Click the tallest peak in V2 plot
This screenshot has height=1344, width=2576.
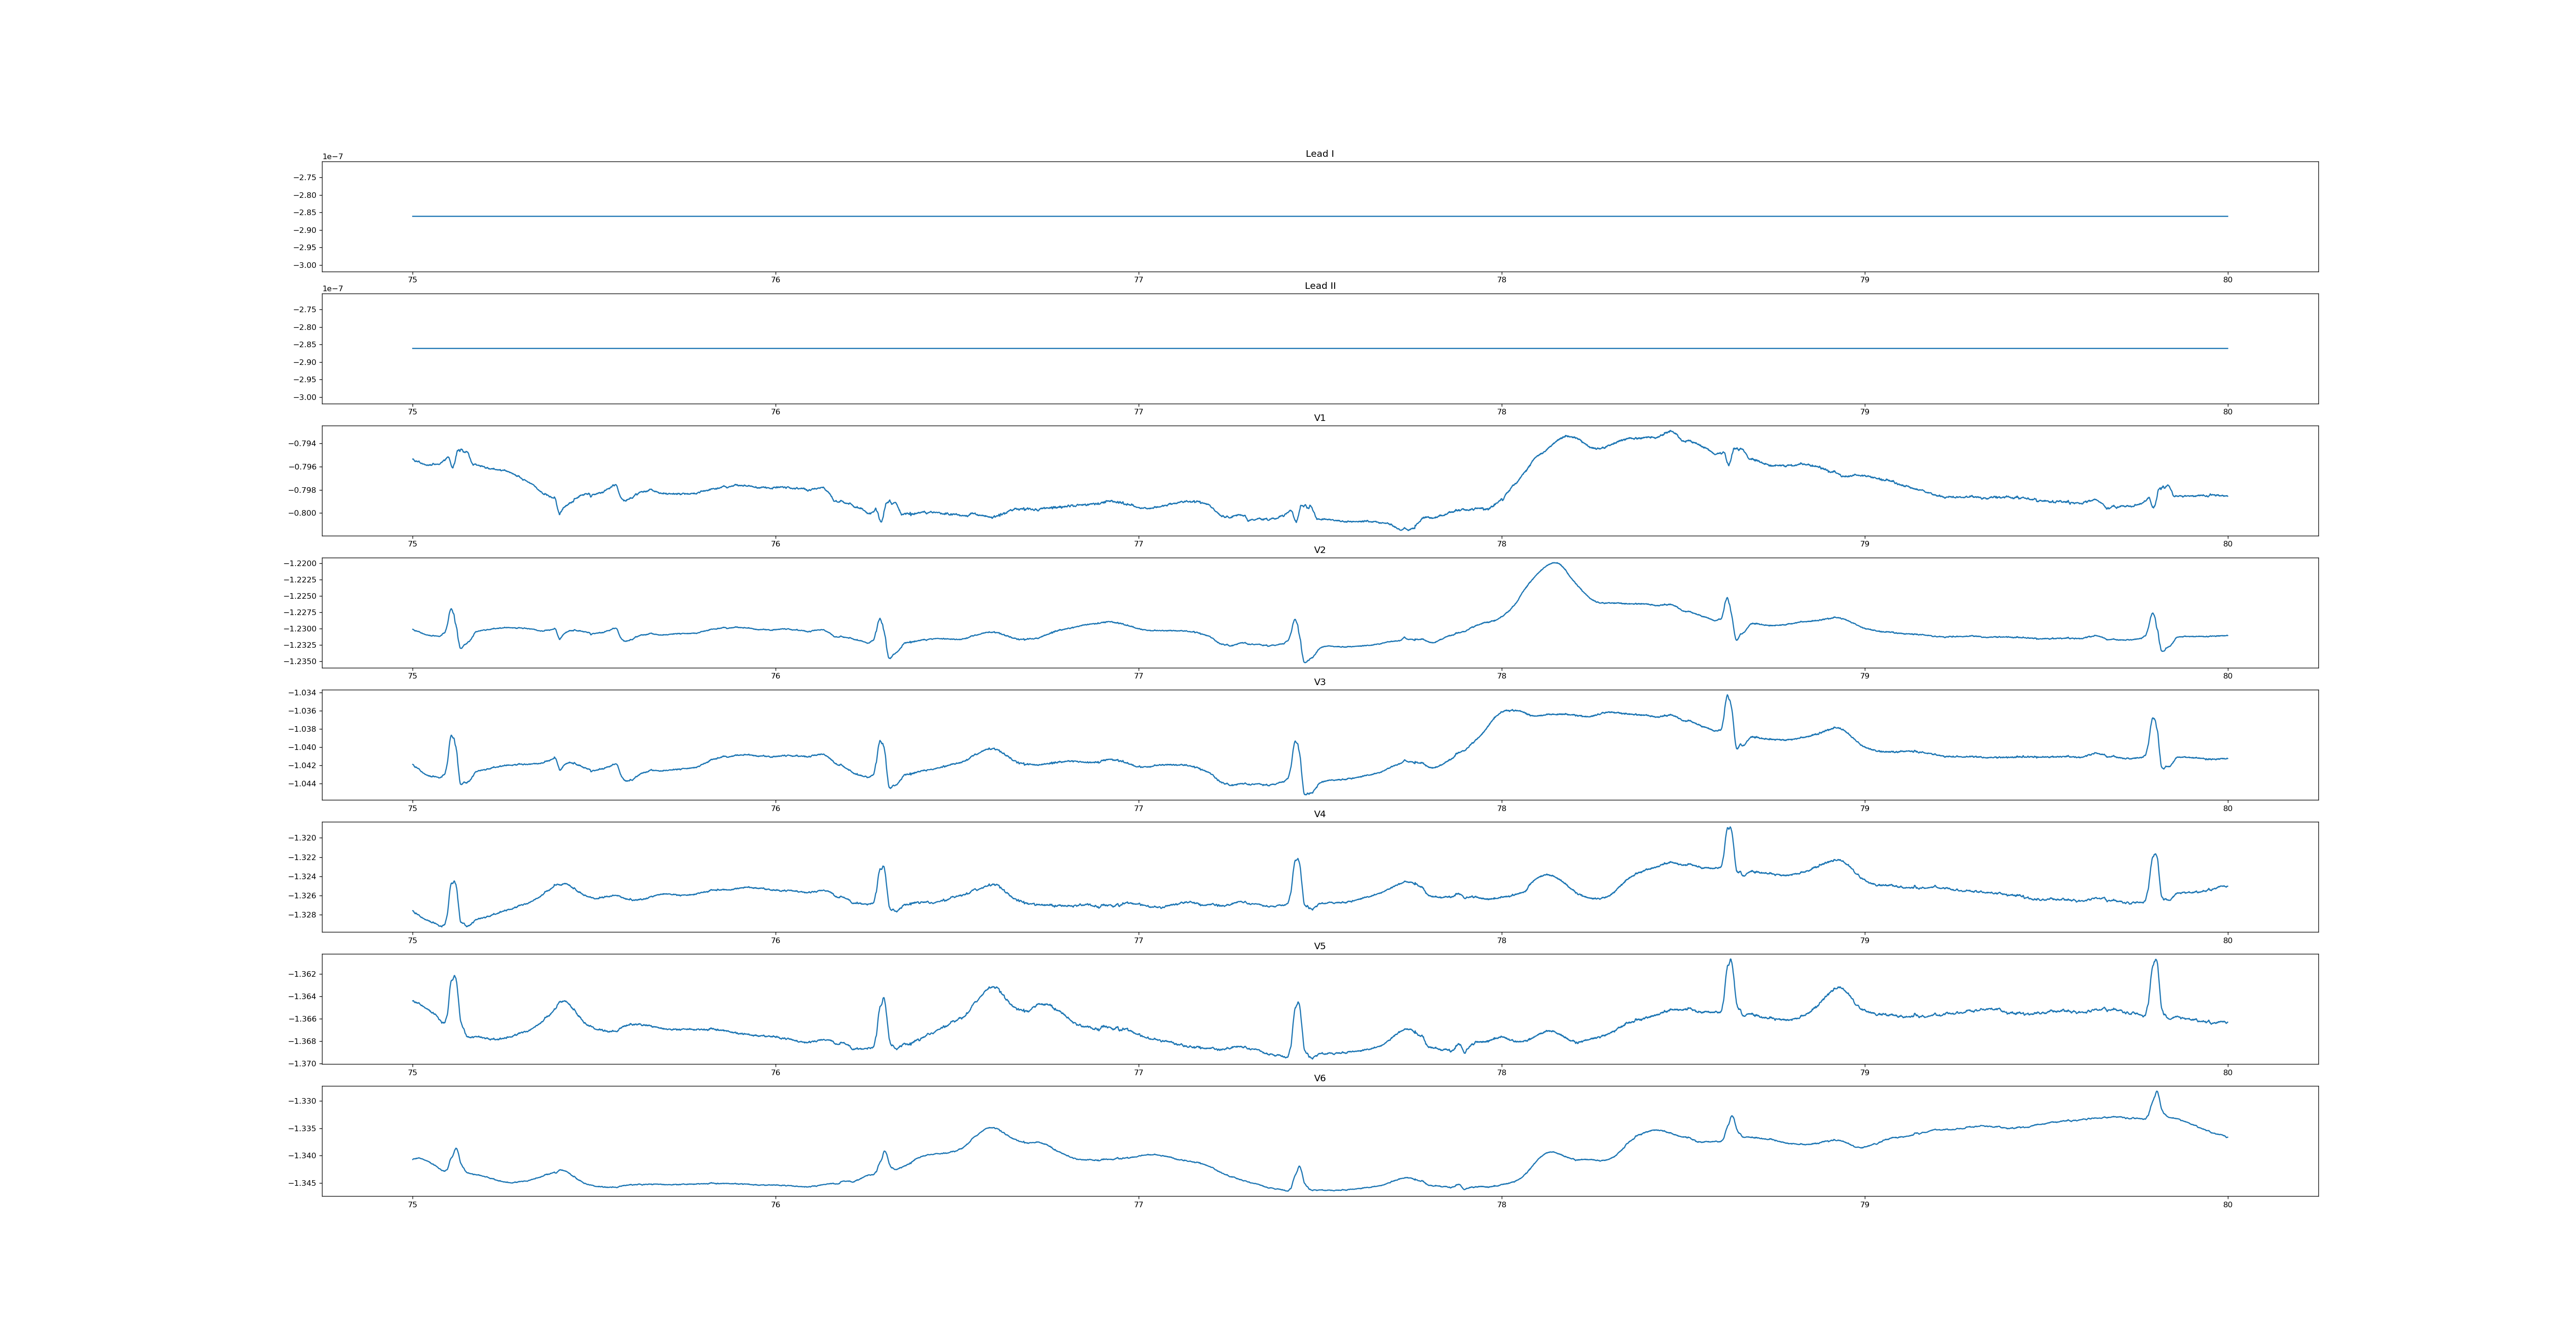[1555, 563]
